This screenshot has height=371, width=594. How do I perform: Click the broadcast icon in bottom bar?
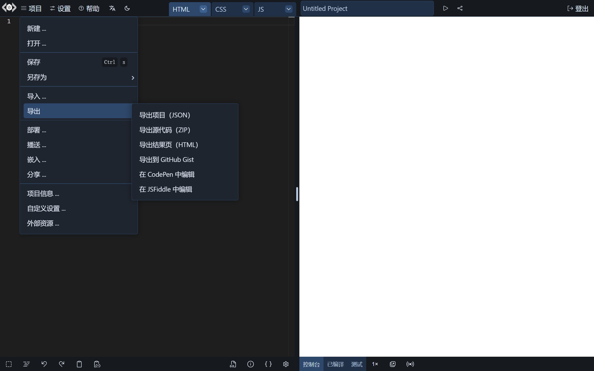coord(410,364)
